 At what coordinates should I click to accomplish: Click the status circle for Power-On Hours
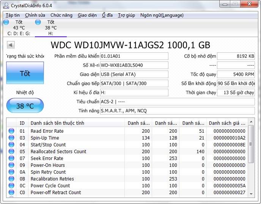click(11, 165)
